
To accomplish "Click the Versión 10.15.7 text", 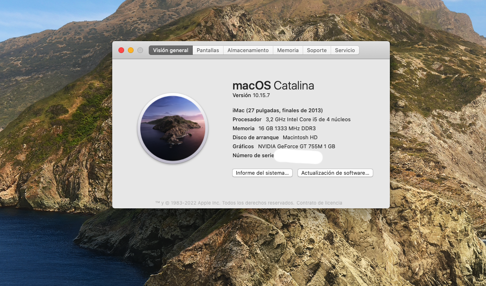I will (x=251, y=96).
